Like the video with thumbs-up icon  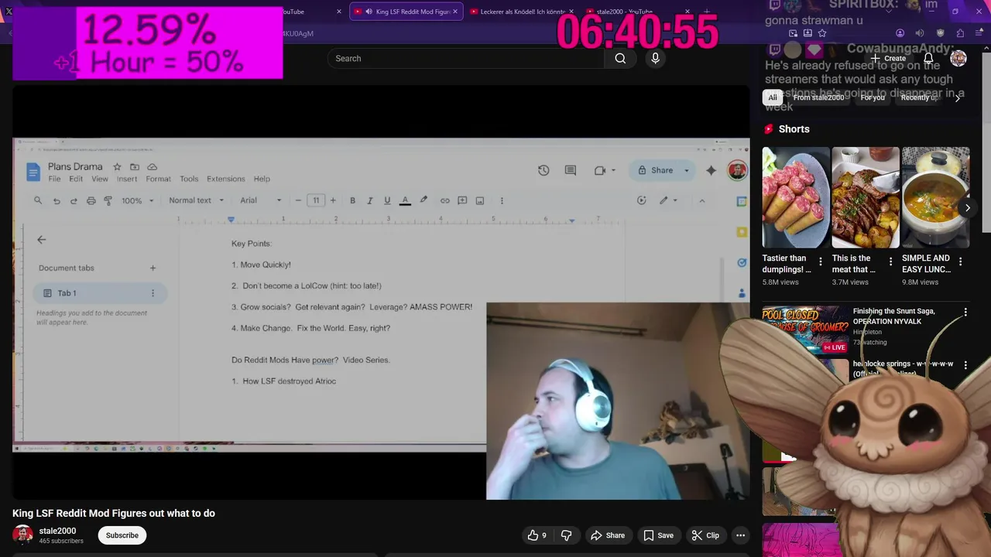[x=538, y=535]
